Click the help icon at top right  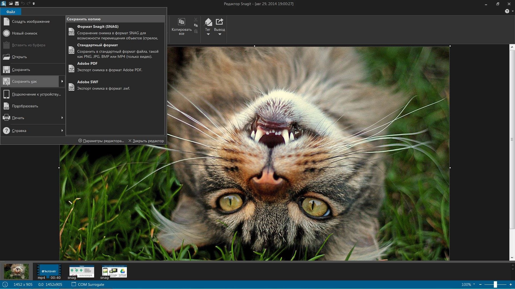point(507,11)
